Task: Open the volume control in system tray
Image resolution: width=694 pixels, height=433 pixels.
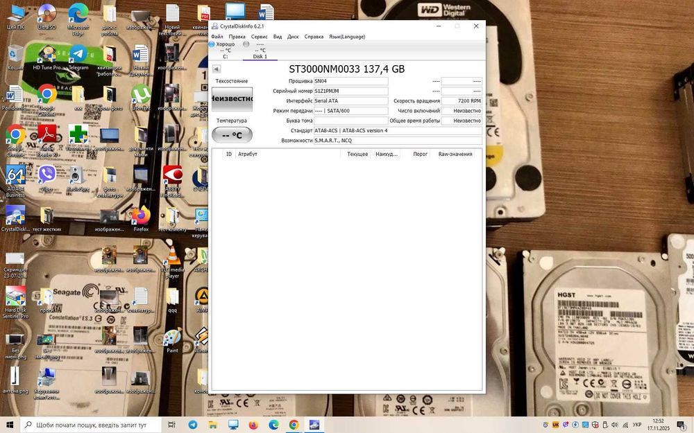Action: click(615, 425)
